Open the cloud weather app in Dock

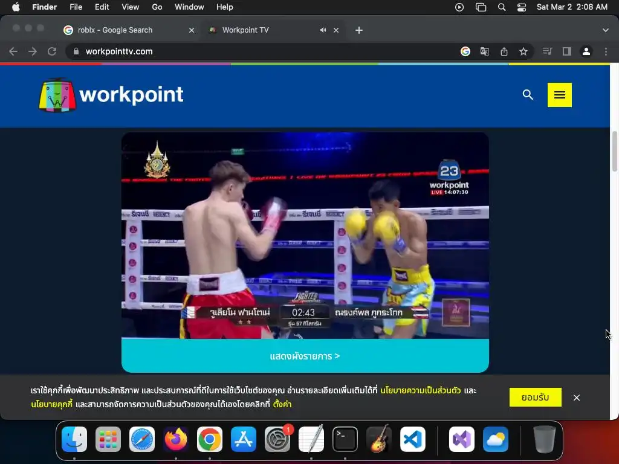pyautogui.click(x=496, y=439)
